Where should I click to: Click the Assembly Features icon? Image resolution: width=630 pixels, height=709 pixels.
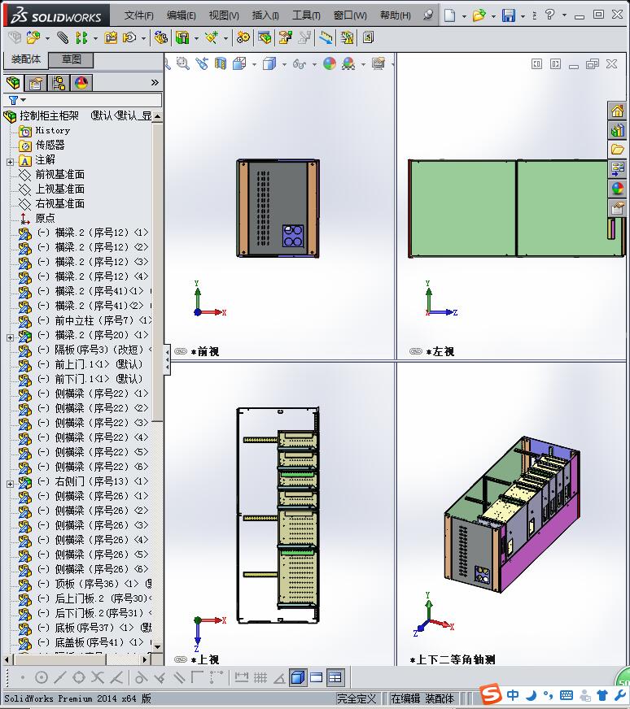[182, 38]
